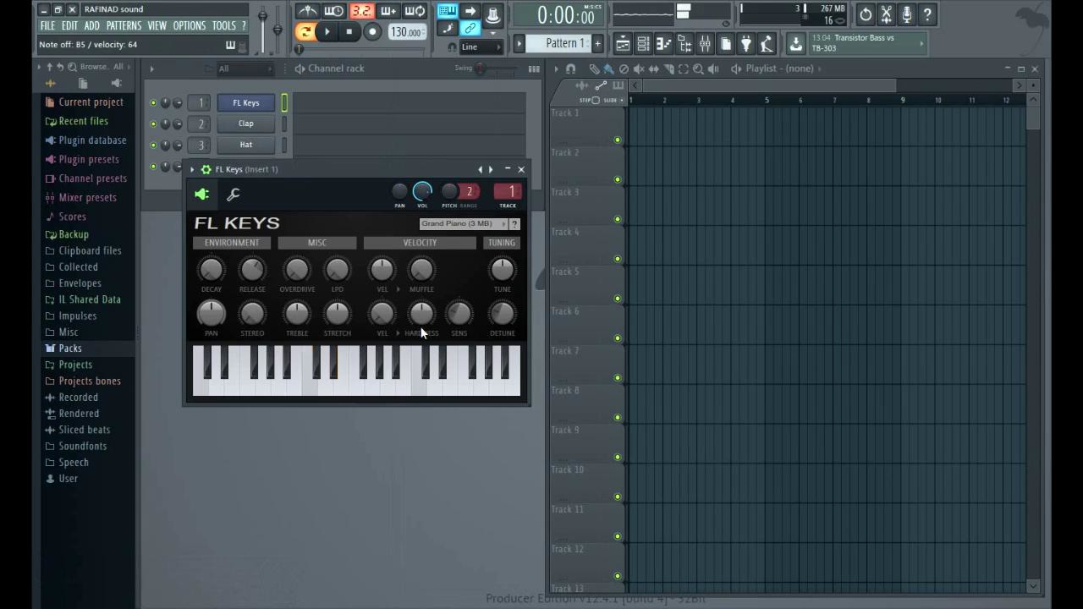The height and width of the screenshot is (609, 1083).
Task: Select the Hat channel button
Action: [245, 145]
